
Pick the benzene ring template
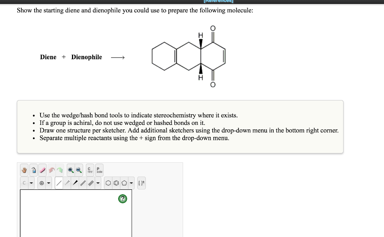click(x=117, y=183)
